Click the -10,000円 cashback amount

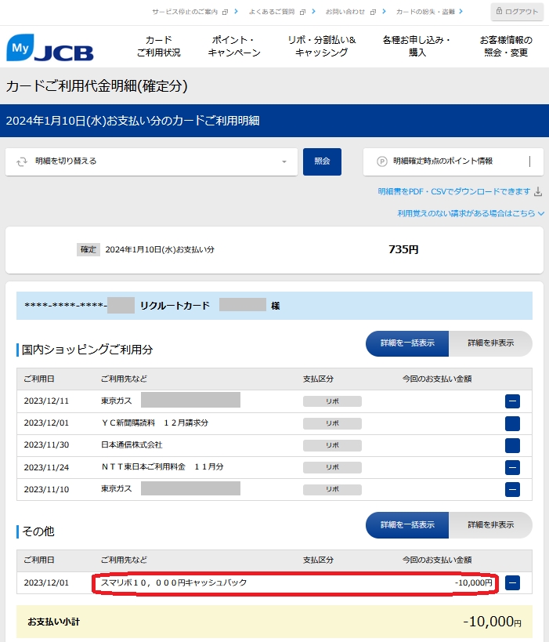point(473,582)
